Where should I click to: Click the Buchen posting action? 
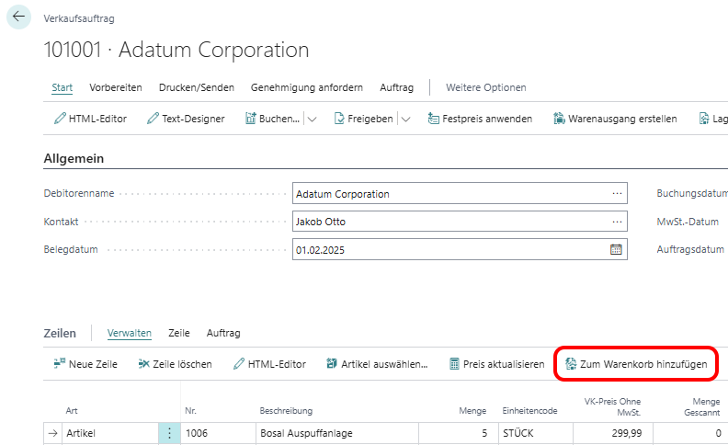[272, 119]
